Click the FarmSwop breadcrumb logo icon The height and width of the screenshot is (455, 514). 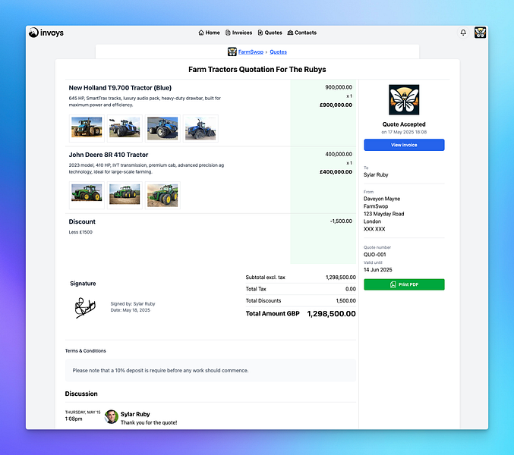[232, 52]
